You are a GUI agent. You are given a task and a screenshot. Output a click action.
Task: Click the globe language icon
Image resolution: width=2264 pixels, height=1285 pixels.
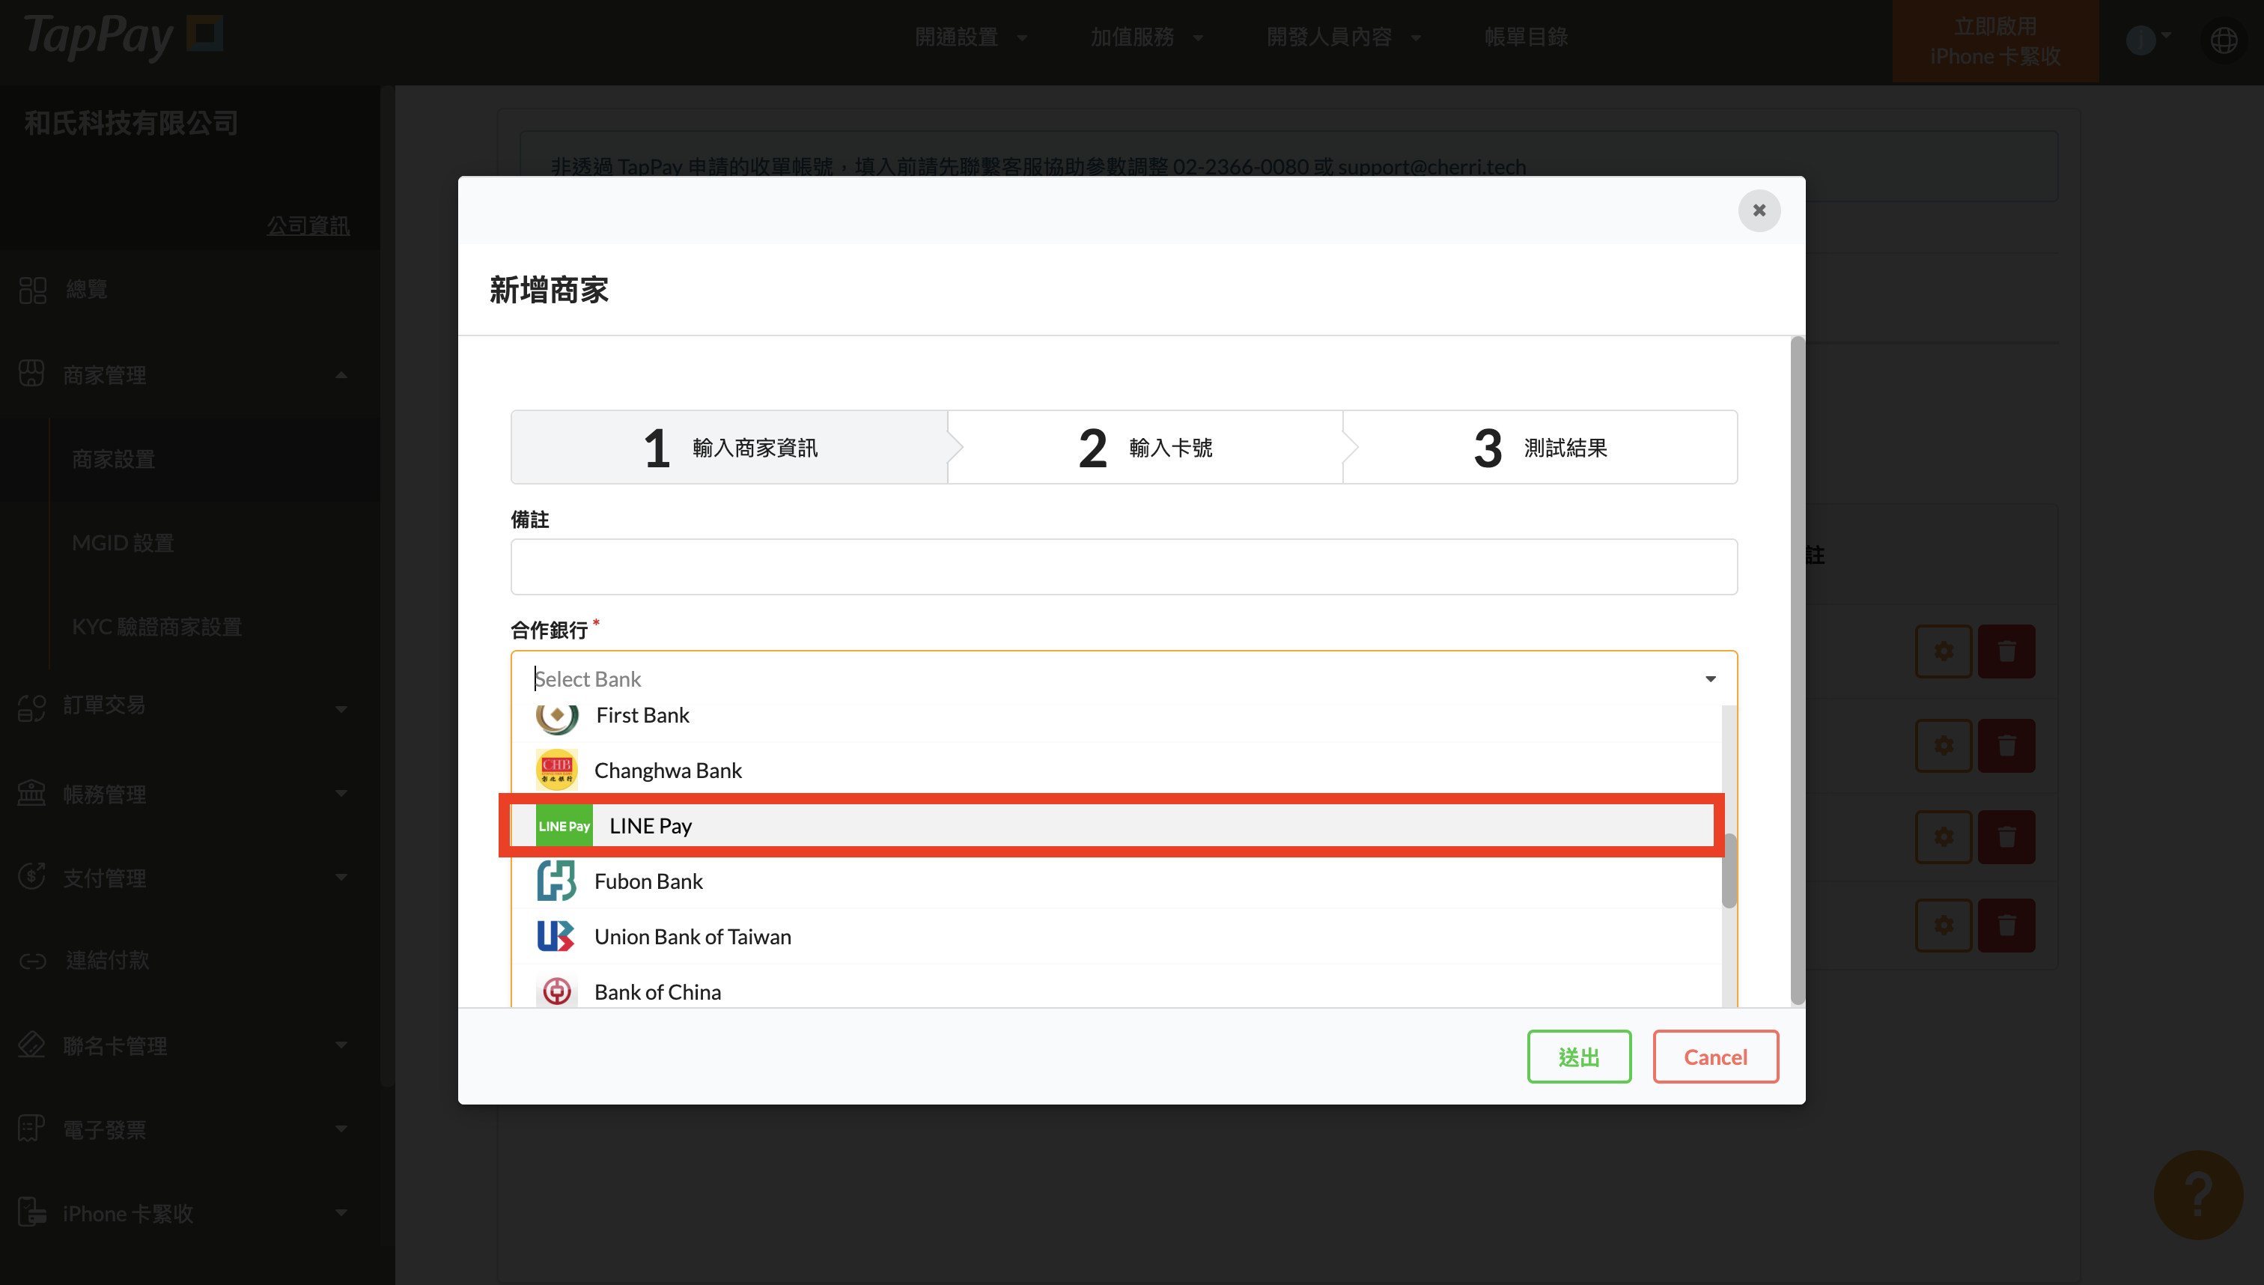click(2224, 40)
